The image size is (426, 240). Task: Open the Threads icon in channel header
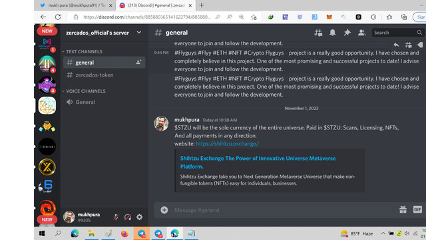pyautogui.click(x=318, y=33)
